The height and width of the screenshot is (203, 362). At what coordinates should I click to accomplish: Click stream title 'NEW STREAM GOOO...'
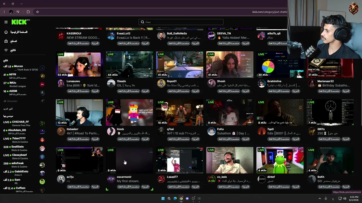(83, 38)
